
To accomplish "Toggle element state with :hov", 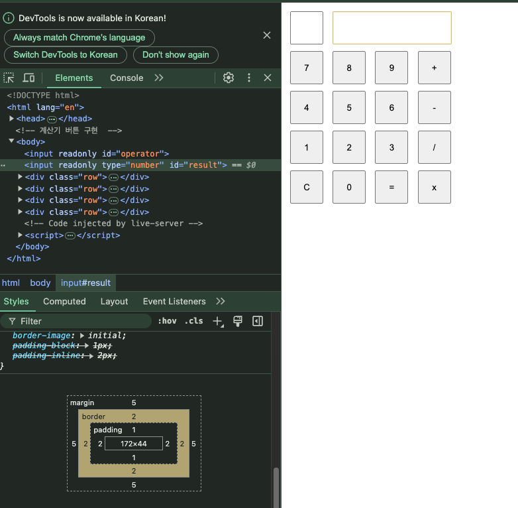I will (167, 321).
